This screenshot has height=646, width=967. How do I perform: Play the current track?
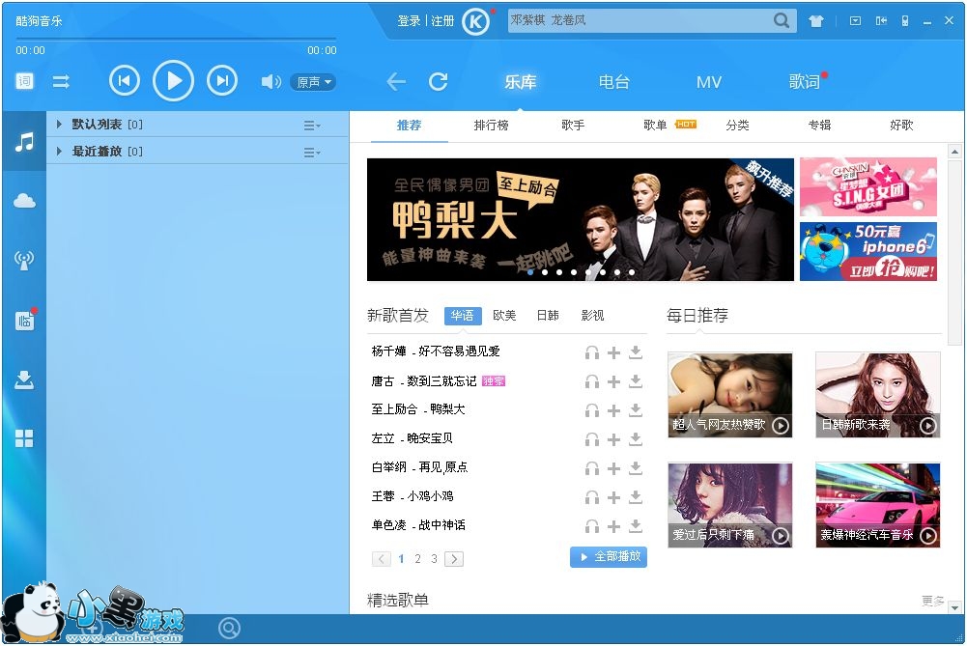tap(173, 81)
